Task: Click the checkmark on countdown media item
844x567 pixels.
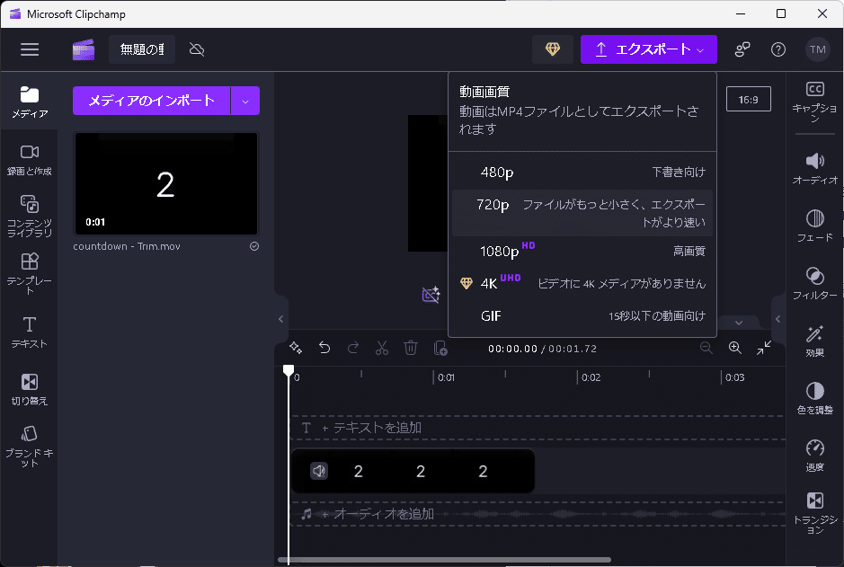Action: coord(254,246)
